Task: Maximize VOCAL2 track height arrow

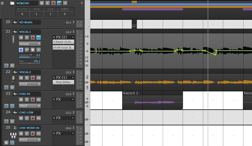Action: click(74, 72)
